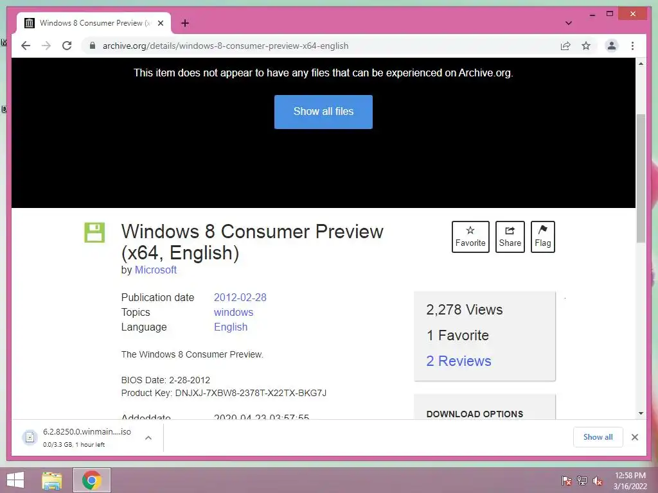Go back to the previous page
Viewport: 658px width, 493px height.
click(26, 46)
